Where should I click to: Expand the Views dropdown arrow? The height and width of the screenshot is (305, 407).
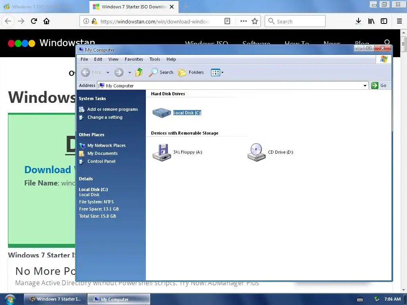223,72
